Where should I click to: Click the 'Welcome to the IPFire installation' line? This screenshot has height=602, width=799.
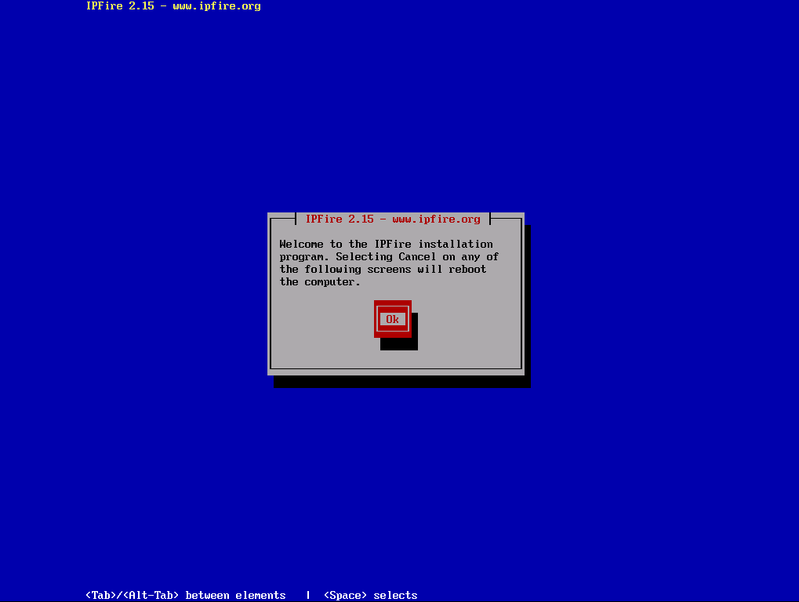click(386, 245)
